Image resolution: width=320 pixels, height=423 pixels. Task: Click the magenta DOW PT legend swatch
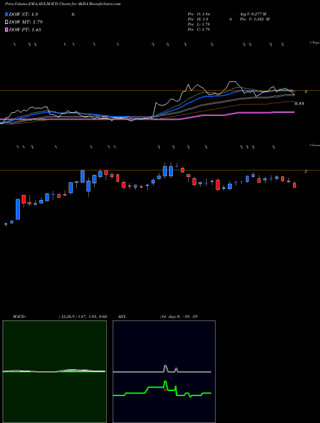tap(6, 29)
